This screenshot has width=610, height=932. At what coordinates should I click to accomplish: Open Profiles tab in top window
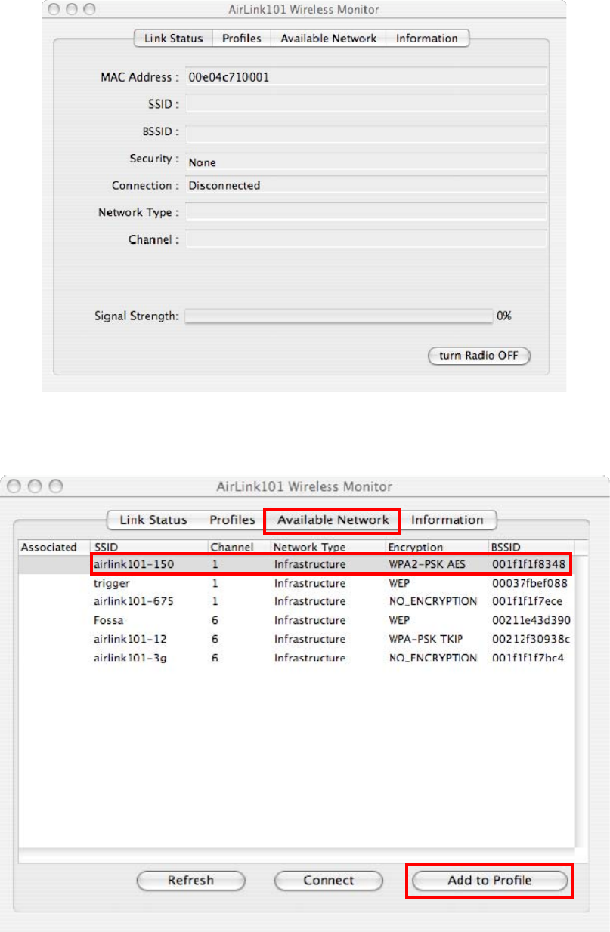[x=242, y=38]
